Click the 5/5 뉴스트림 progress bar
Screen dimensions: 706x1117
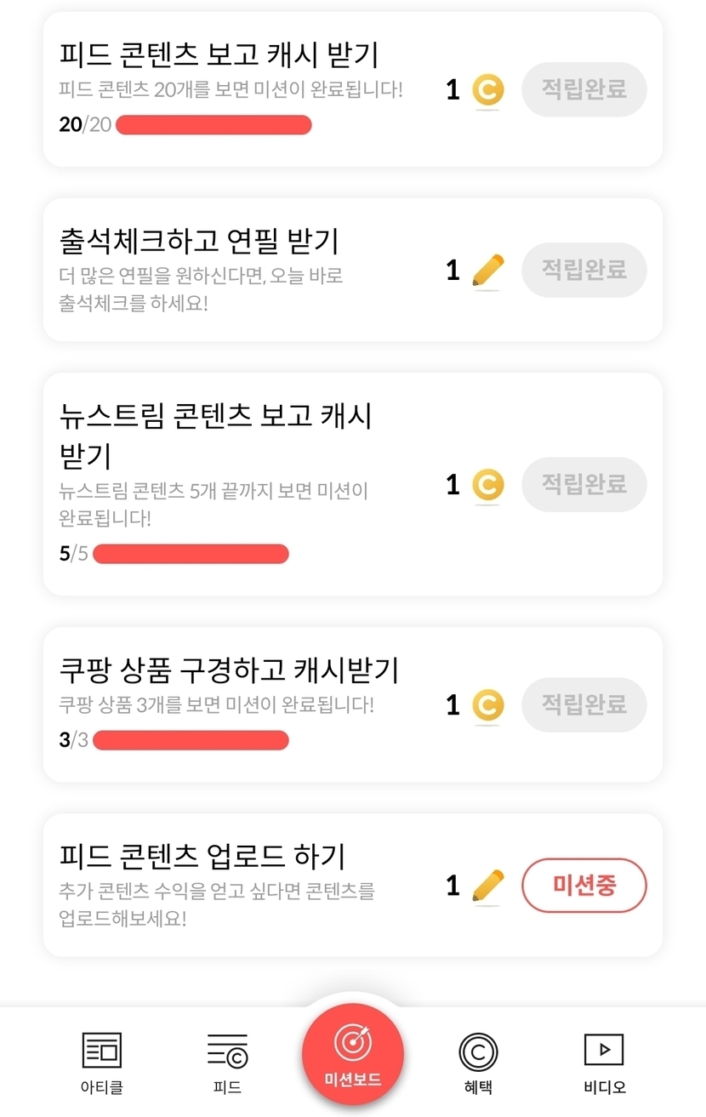click(x=191, y=555)
